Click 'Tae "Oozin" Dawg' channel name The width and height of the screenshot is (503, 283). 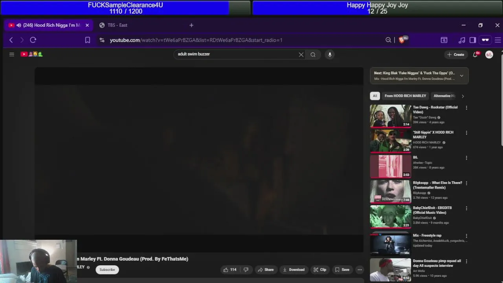tap(424, 118)
